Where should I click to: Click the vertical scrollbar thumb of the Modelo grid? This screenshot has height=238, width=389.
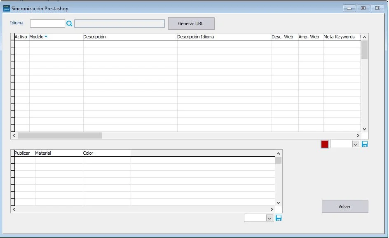[x=364, y=49]
